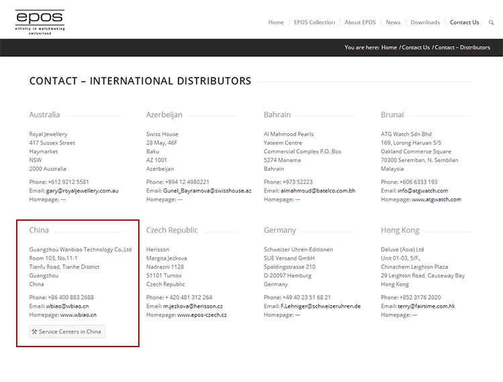The image size is (503, 382).
Task: Open www.wbiao.cn homepage link
Action: (x=78, y=314)
